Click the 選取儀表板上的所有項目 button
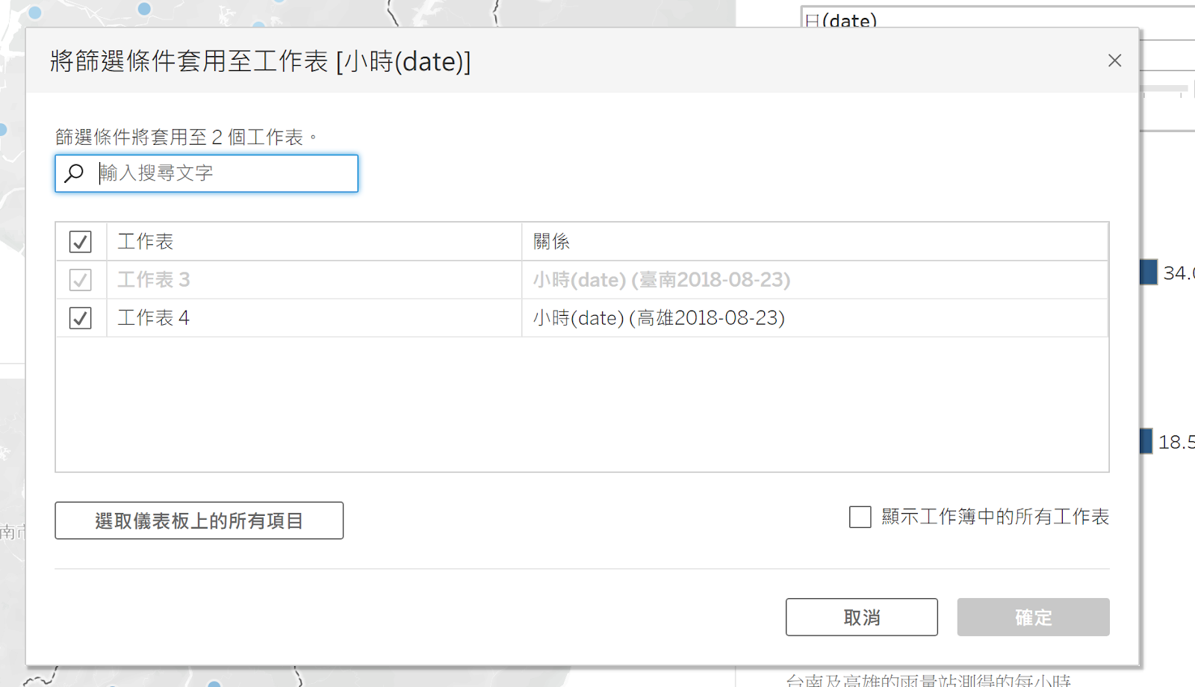This screenshot has height=687, width=1195. click(x=199, y=520)
